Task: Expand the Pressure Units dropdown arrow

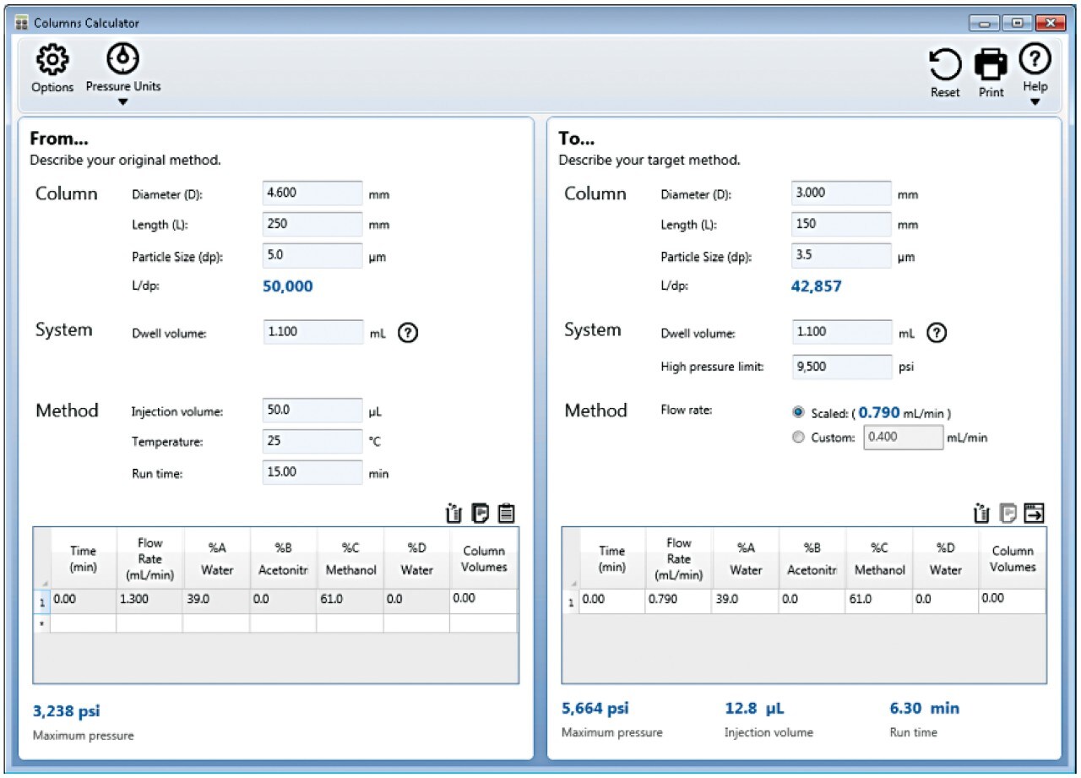Action: [x=123, y=103]
